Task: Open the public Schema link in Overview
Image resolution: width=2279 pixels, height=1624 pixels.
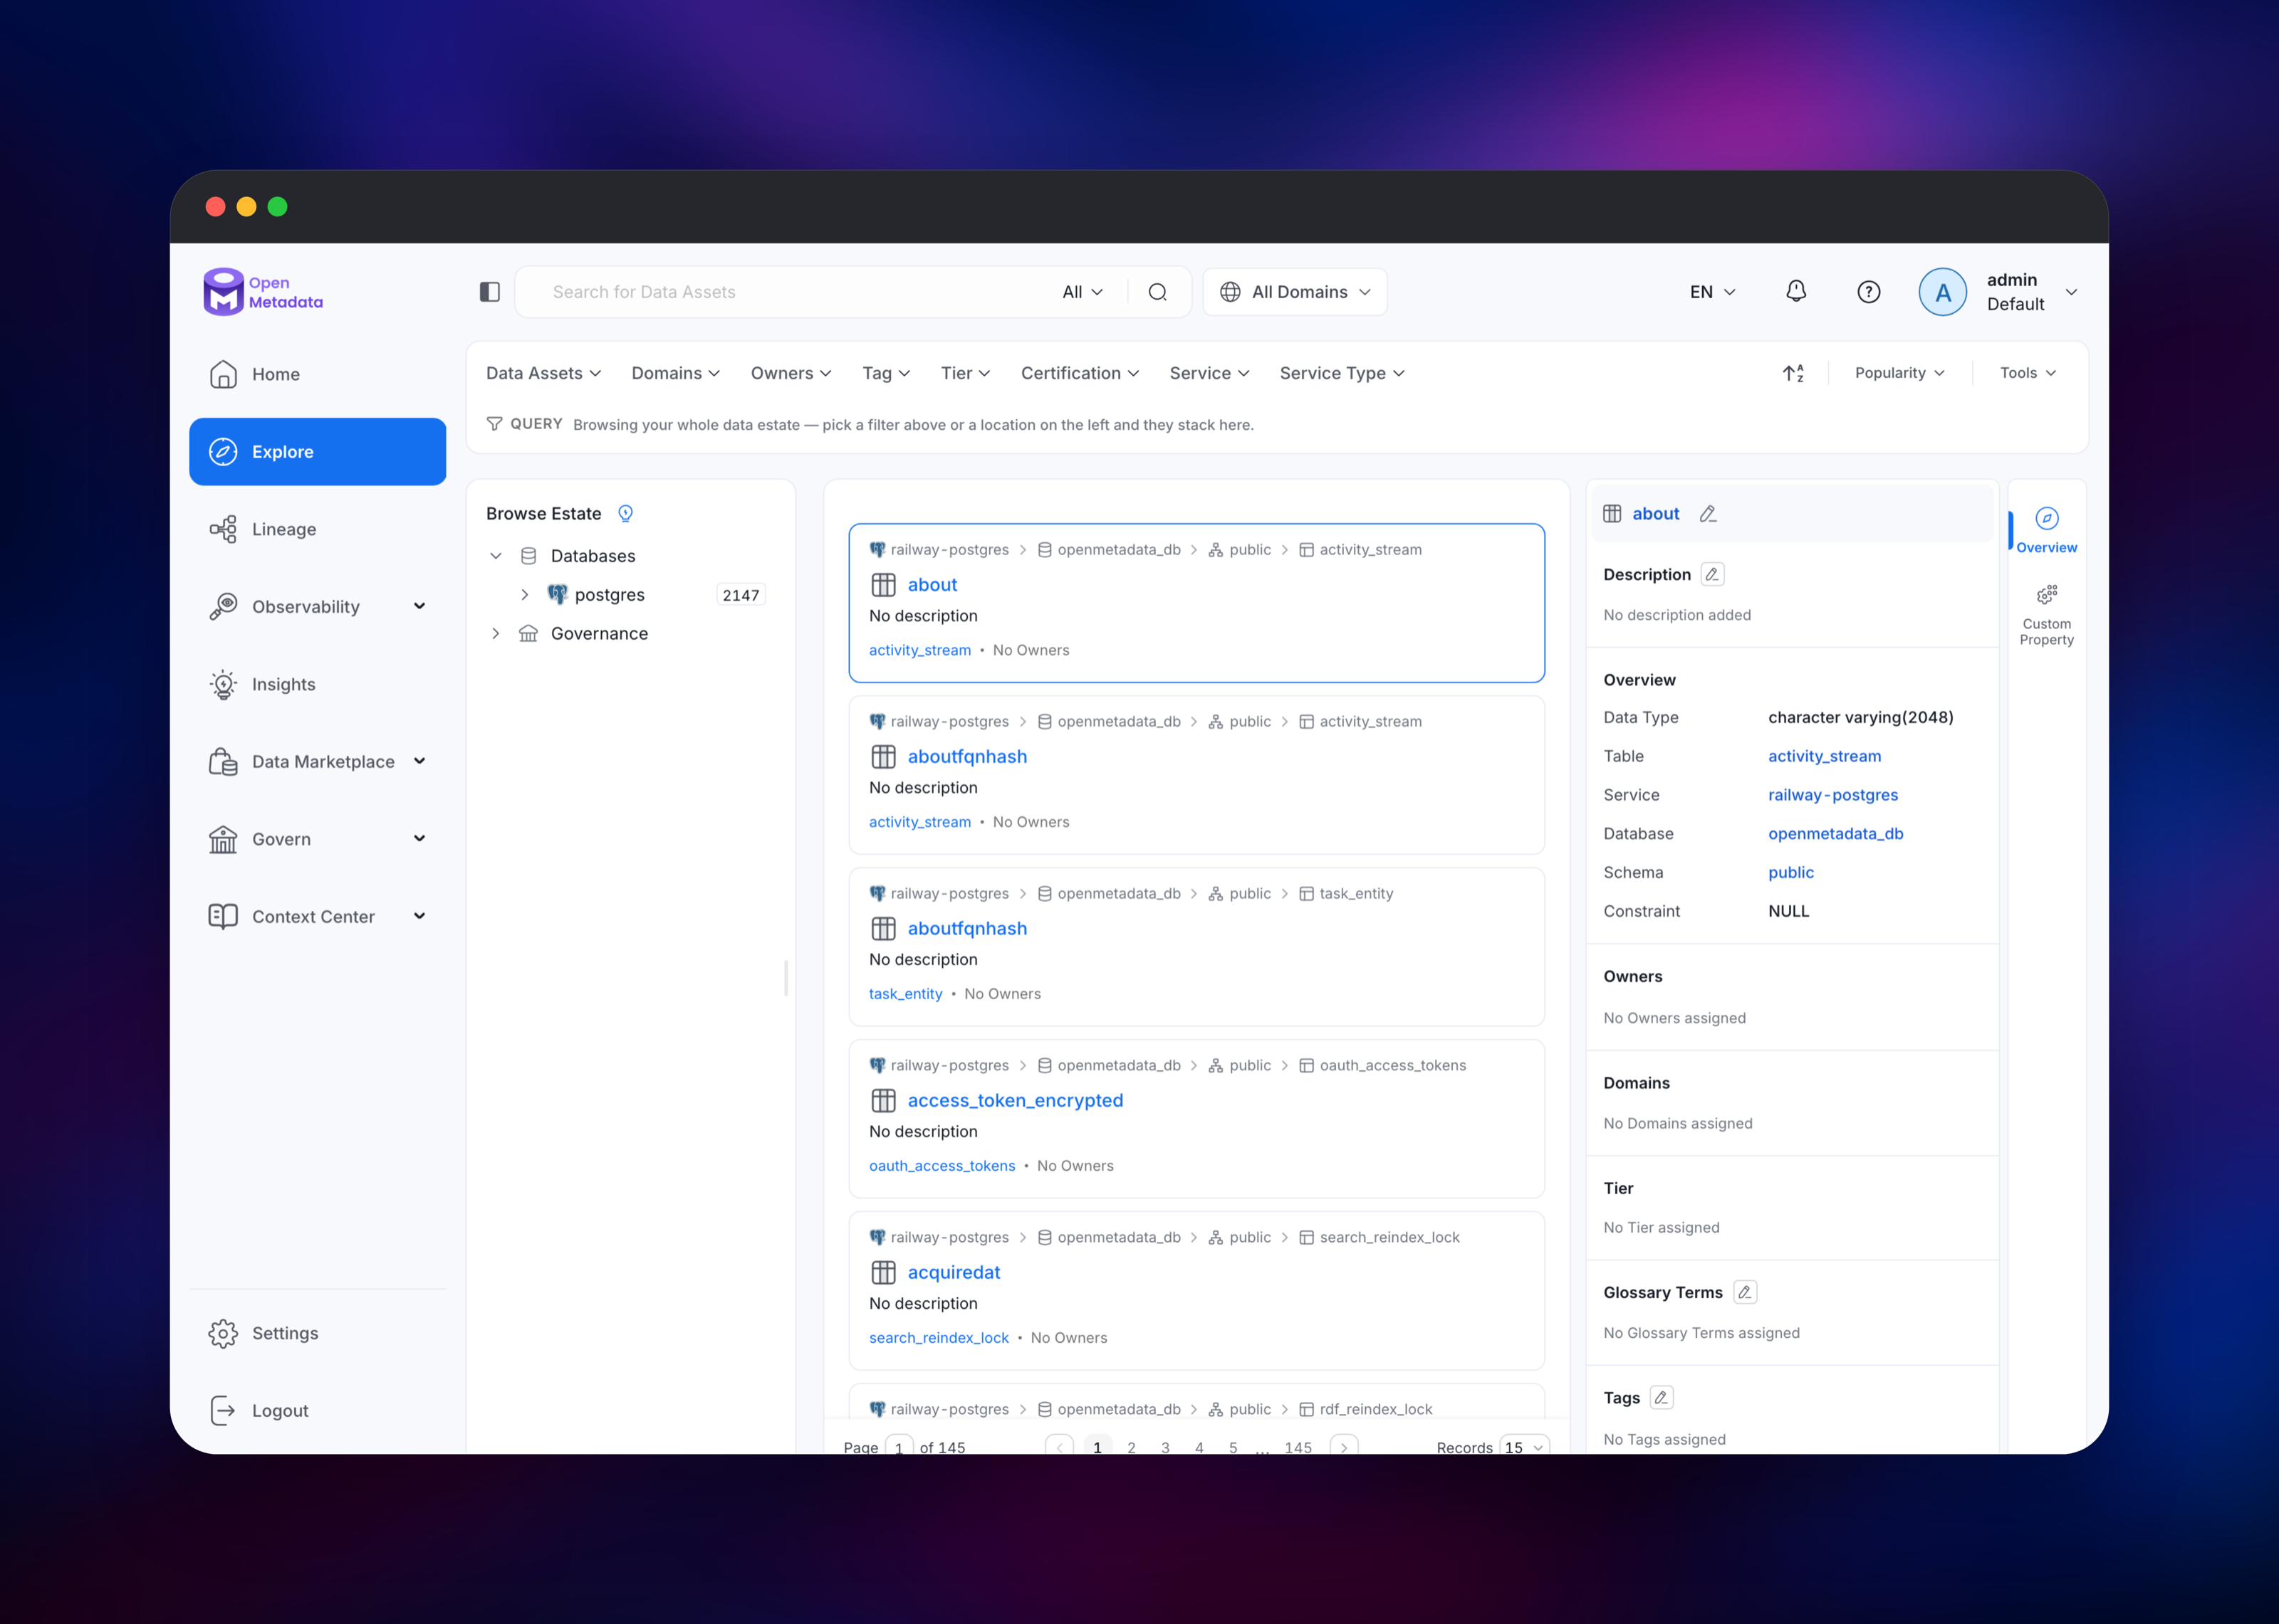Action: [1790, 873]
